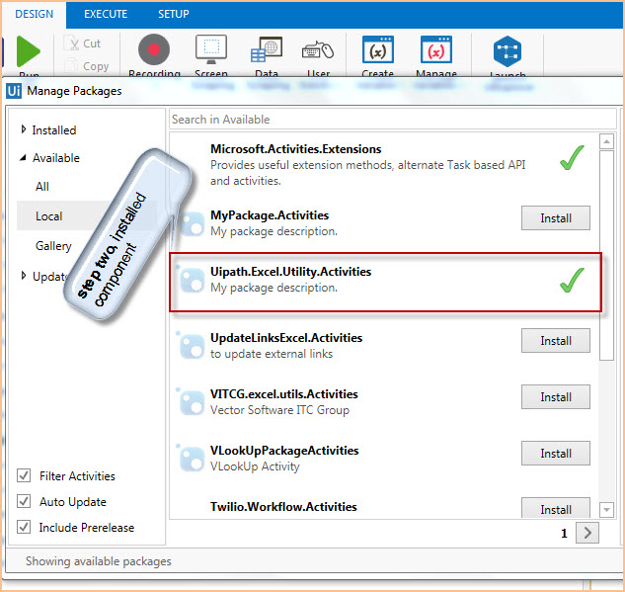625x592 pixels.
Task: Click the green checkmark for Uipath.Excel.Utility.Activities
Action: point(572,280)
